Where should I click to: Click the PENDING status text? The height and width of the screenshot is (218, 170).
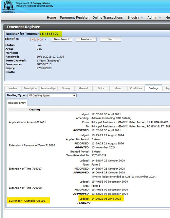tap(84, 203)
